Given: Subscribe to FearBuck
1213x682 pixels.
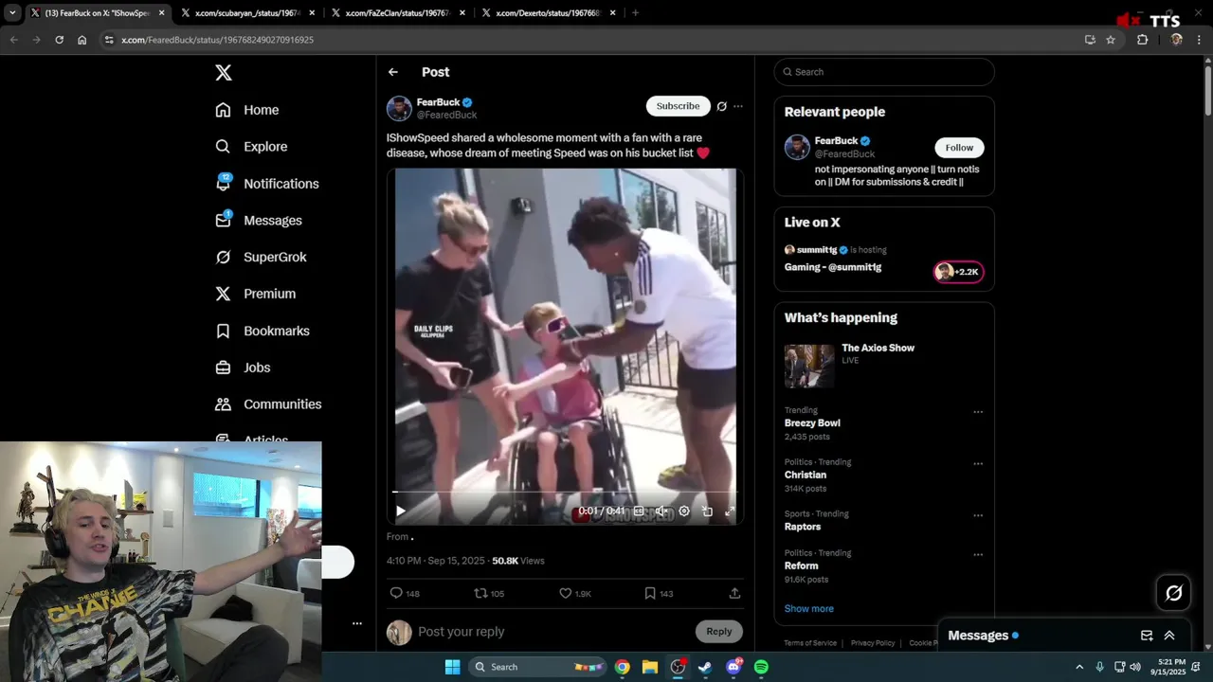Looking at the screenshot, I should pos(678,106).
